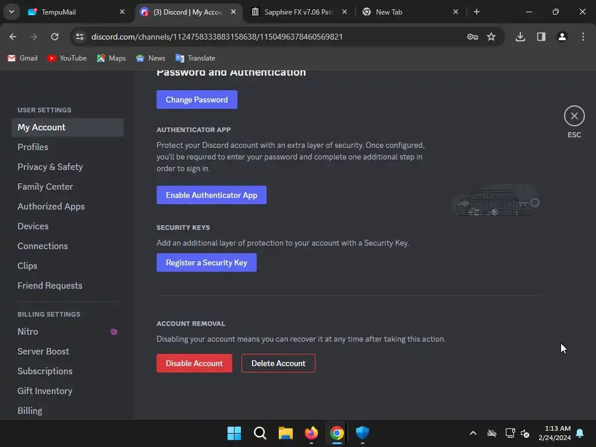Switch to Sapphire FX v7.06 tab
The height and width of the screenshot is (447, 596).
(x=300, y=12)
